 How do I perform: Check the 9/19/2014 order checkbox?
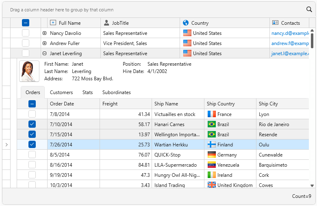32,175
